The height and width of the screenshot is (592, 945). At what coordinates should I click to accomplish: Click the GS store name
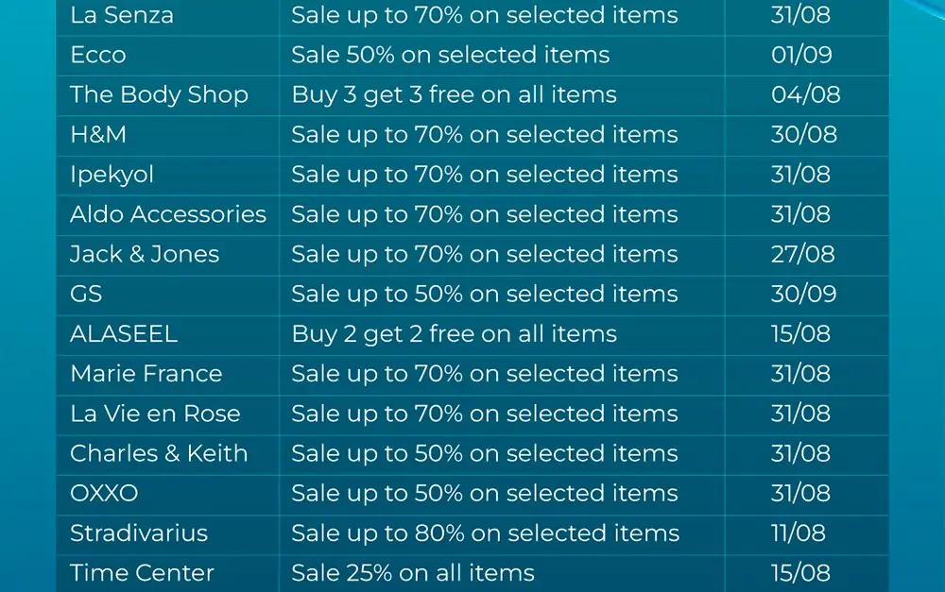pyautogui.click(x=86, y=294)
